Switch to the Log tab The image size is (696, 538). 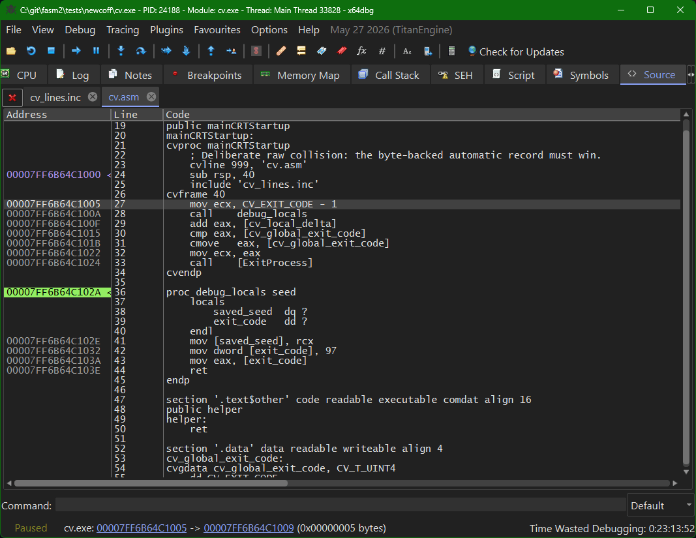point(73,75)
